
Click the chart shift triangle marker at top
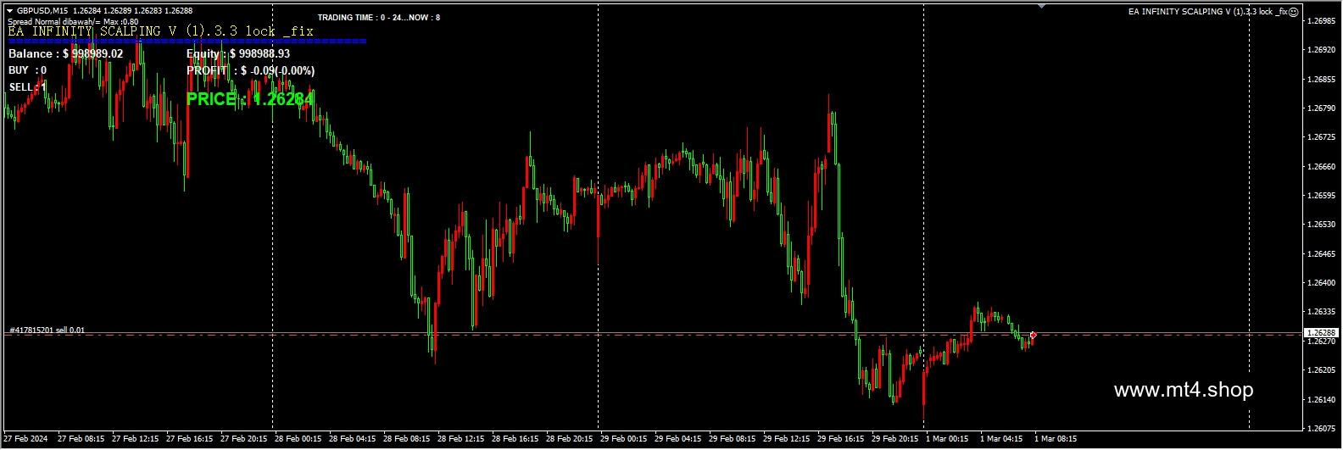pos(1042,6)
